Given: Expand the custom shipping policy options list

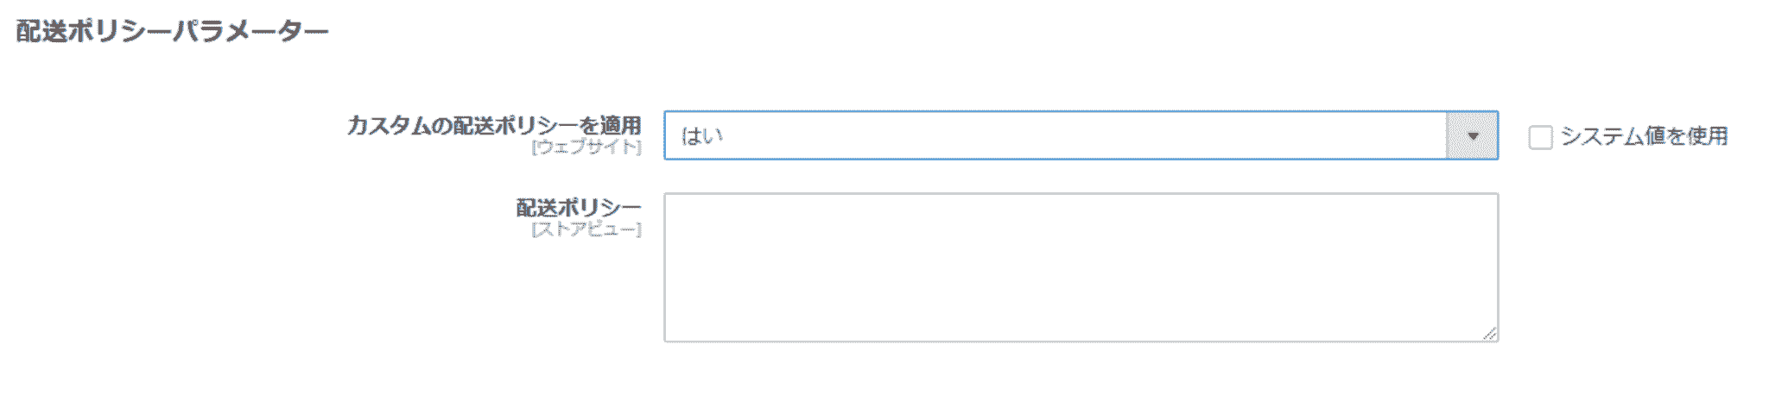Looking at the screenshot, I should point(1473,135).
